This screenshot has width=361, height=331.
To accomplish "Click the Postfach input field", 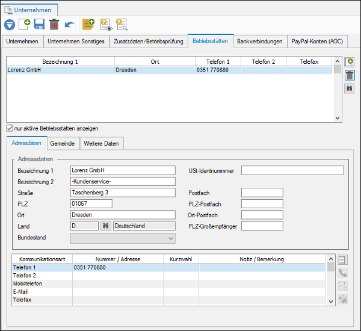I will click(262, 193).
